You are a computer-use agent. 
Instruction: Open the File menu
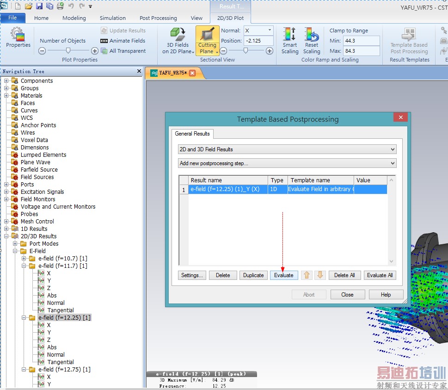pos(12,18)
